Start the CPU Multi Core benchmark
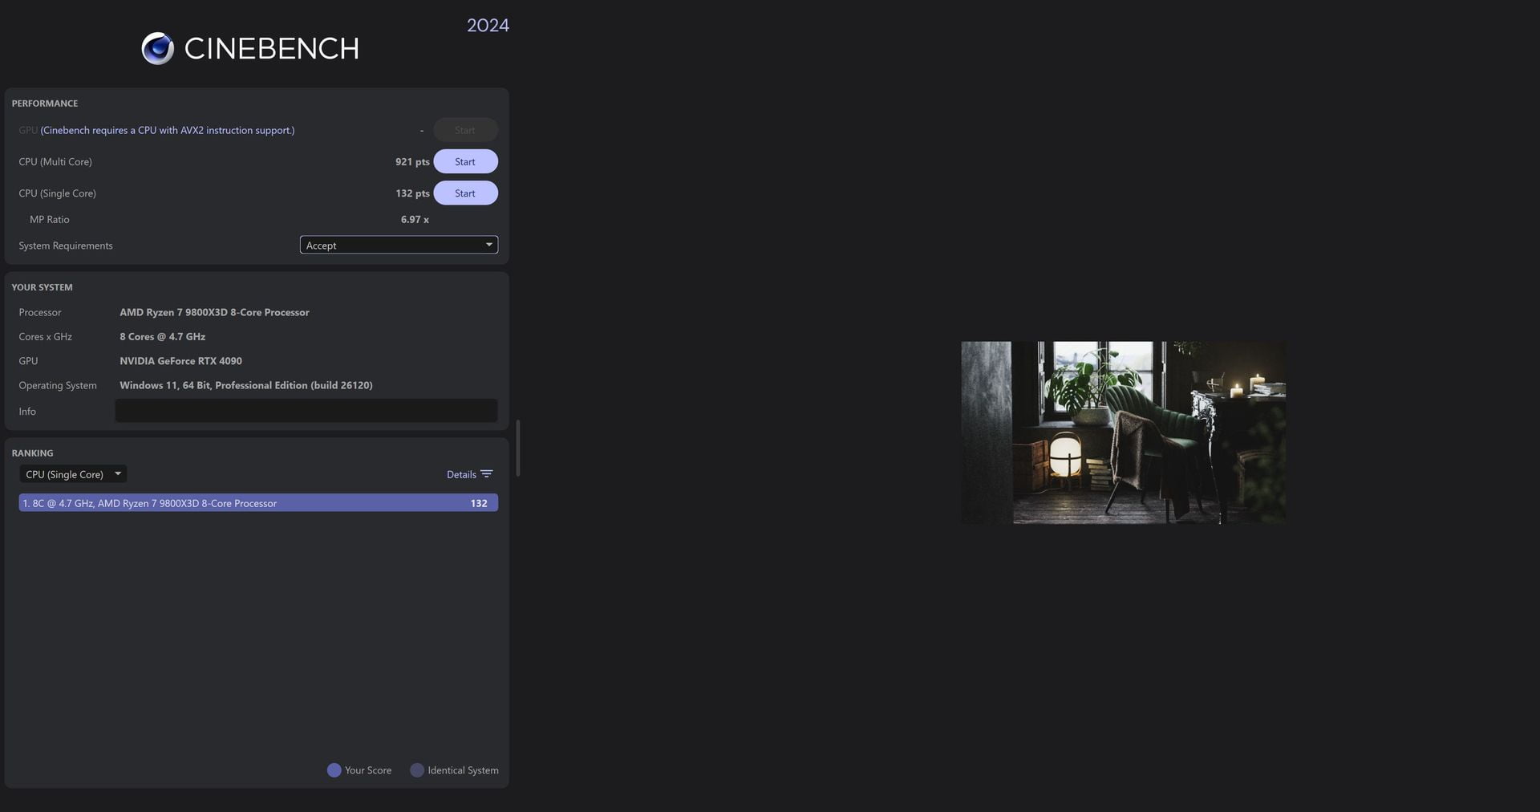 465,161
